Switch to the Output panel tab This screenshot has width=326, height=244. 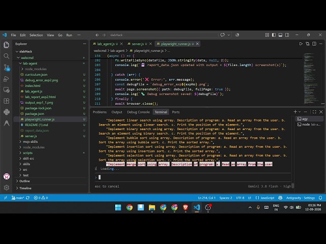click(117, 112)
